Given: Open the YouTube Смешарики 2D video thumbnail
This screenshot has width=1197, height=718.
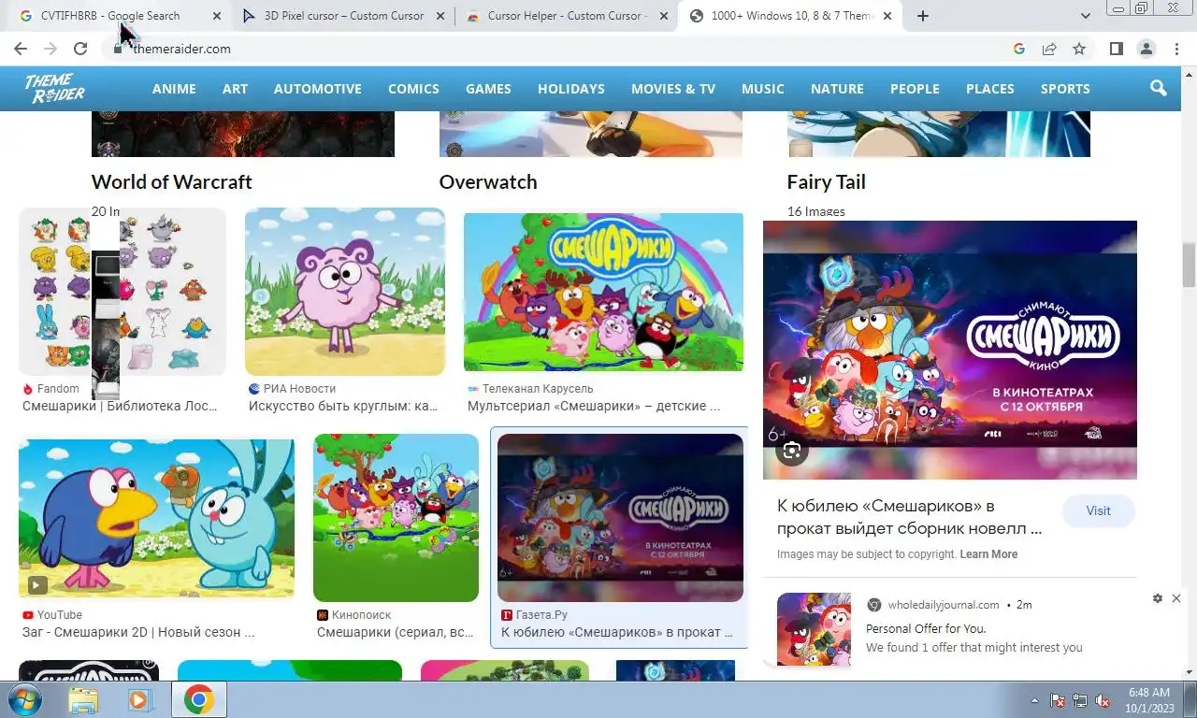Looking at the screenshot, I should point(156,519).
